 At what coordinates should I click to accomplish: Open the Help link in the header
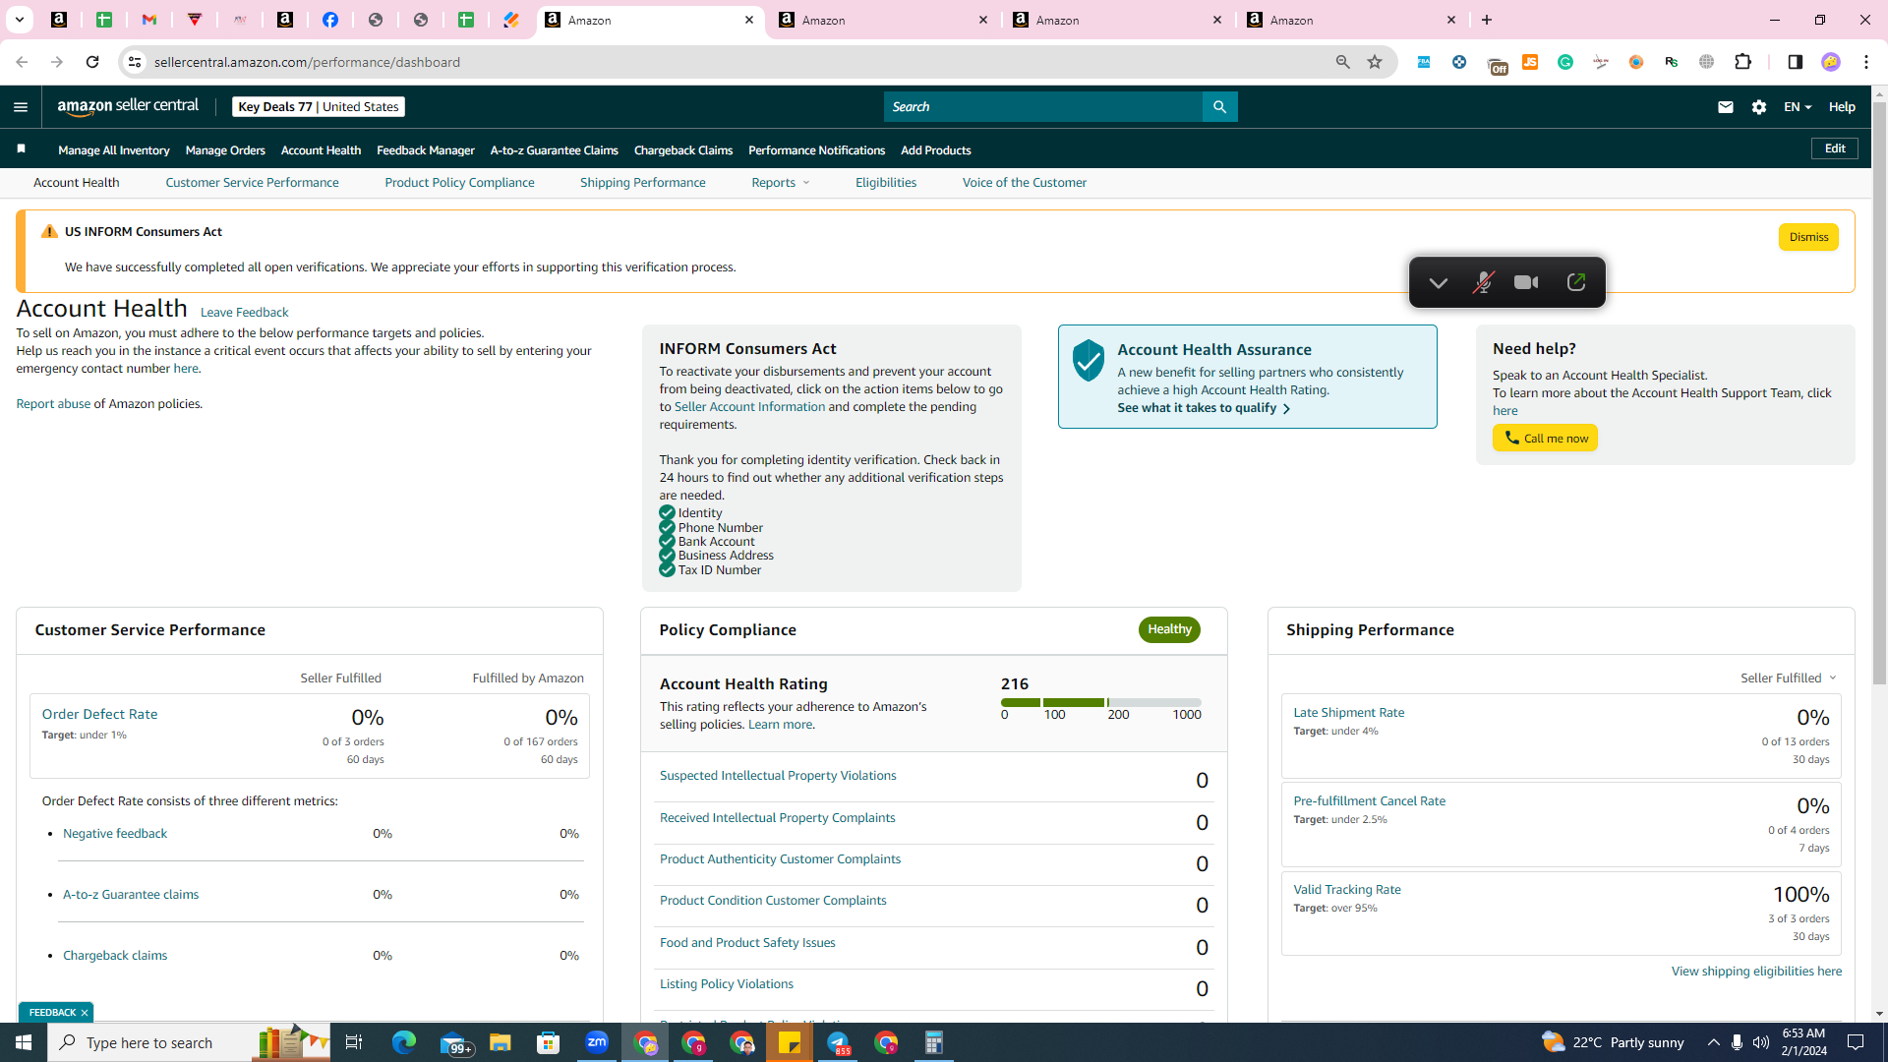click(x=1842, y=107)
